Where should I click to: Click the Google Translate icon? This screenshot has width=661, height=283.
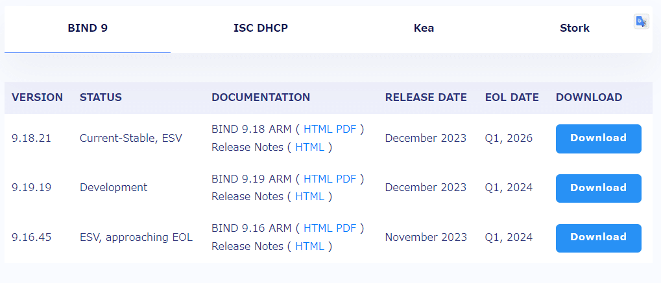641,21
